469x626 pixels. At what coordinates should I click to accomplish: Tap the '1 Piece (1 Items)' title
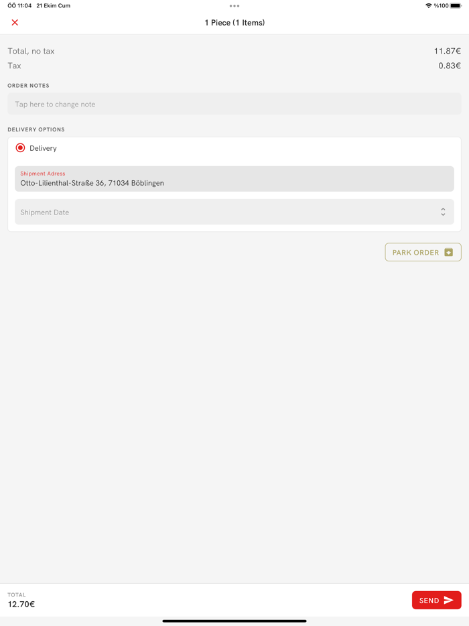pos(234,23)
